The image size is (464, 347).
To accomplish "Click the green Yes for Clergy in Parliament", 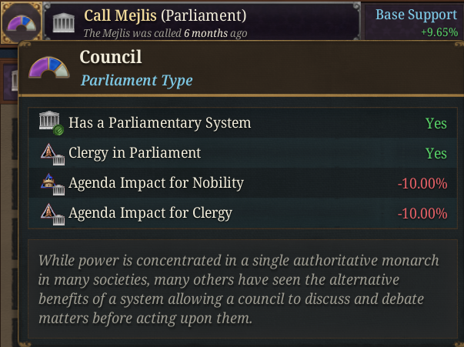I will pyautogui.click(x=436, y=153).
